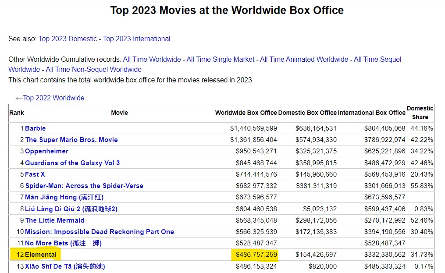The width and height of the screenshot is (445, 273).
Task: Click Spider-Man: Across the Spider-Verse
Action: [x=84, y=186]
